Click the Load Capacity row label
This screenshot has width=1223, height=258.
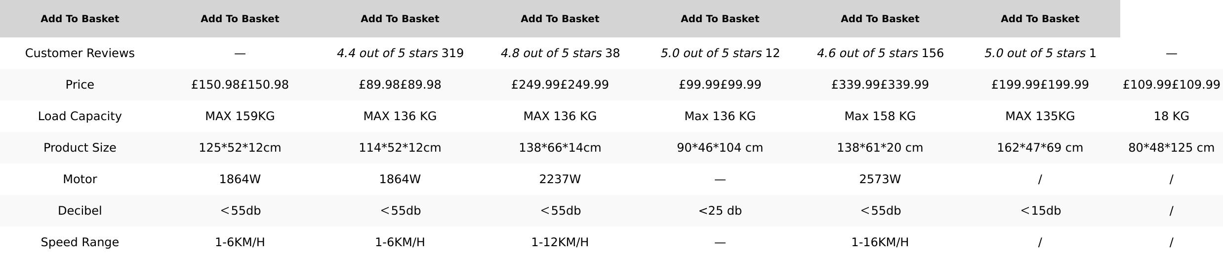click(80, 116)
